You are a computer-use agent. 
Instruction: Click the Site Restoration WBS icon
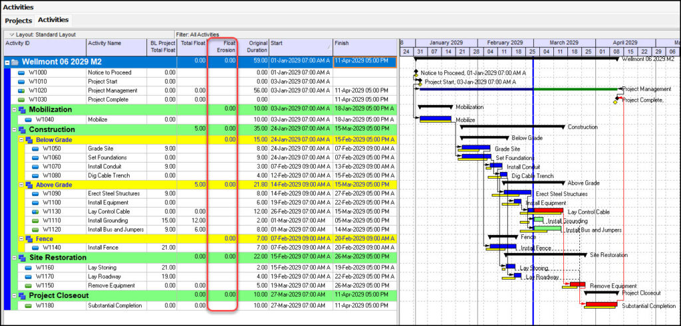coord(22,258)
